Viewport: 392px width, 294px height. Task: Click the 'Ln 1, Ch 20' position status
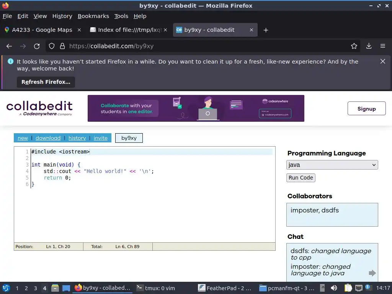point(58,247)
